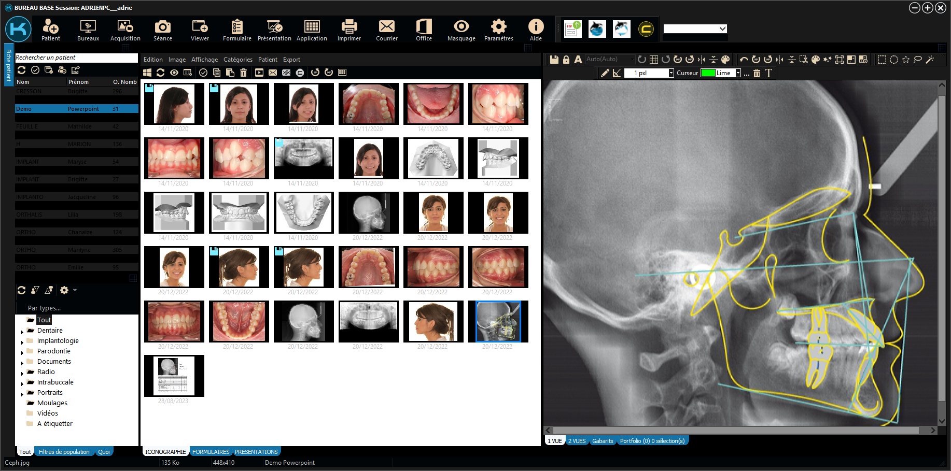The height and width of the screenshot is (471, 951).
Task: Click Filtres de population button
Action: [64, 452]
